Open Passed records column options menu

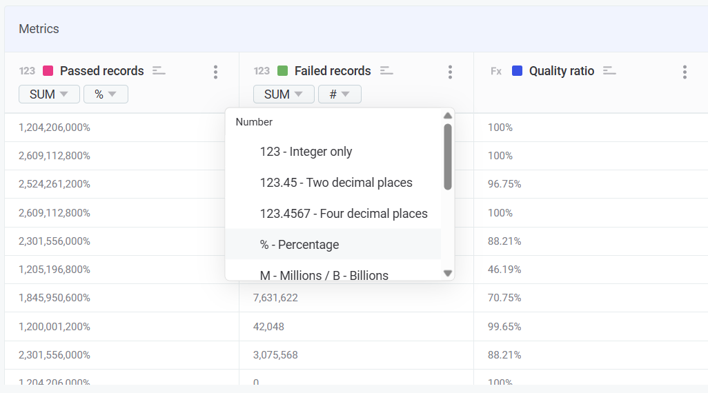215,72
